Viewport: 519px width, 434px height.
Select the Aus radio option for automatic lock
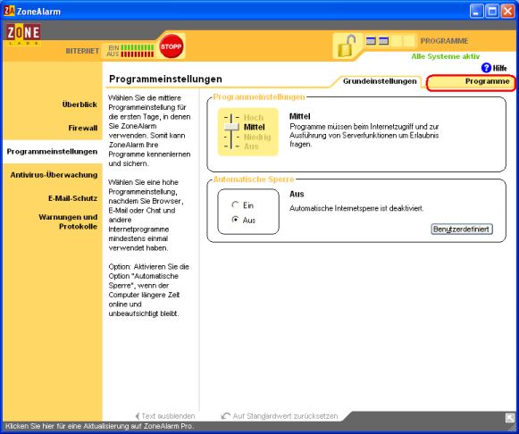coord(235,220)
